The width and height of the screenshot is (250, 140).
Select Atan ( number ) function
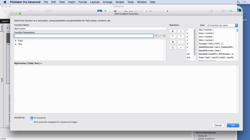click(x=206, y=40)
